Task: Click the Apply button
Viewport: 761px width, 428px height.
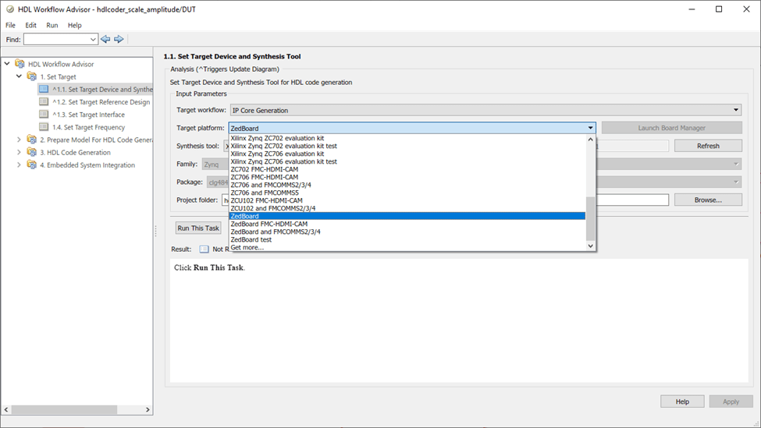Action: 731,401
